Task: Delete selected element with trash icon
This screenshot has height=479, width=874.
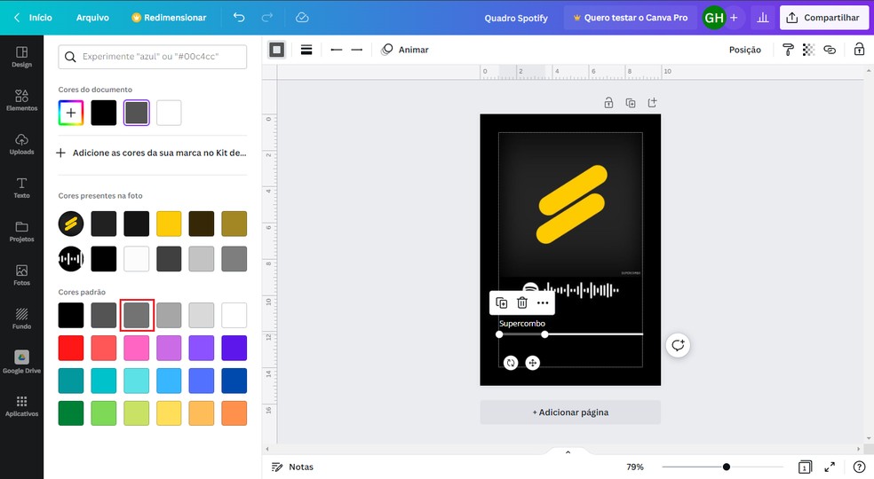Action: coord(522,302)
